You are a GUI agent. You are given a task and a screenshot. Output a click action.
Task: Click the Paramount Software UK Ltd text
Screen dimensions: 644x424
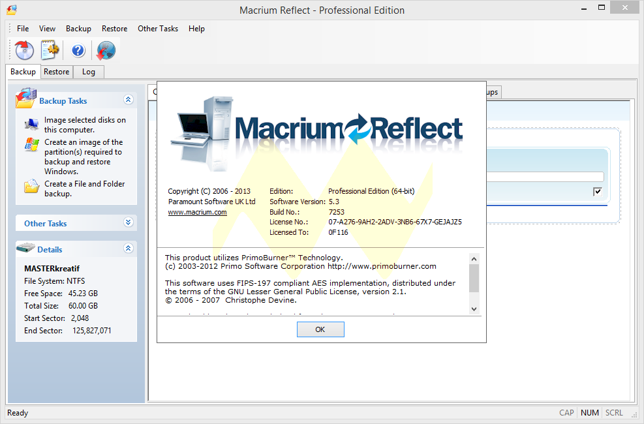pyautogui.click(x=211, y=202)
